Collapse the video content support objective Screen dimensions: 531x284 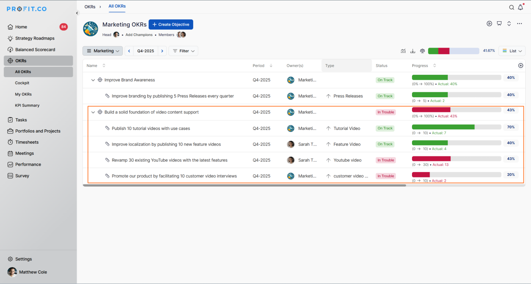click(93, 112)
